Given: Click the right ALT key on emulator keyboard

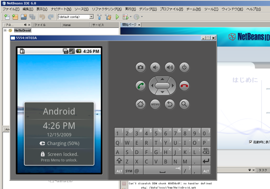Looking at the screenshot, I should coord(206,170).
